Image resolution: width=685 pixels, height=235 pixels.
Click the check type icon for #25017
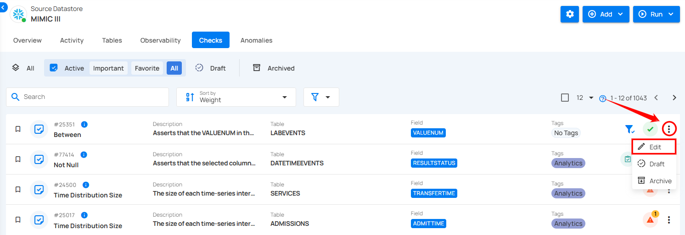tap(39, 220)
